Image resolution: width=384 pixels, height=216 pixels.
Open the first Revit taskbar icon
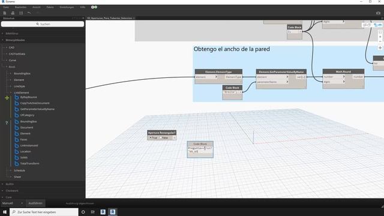pos(103,212)
